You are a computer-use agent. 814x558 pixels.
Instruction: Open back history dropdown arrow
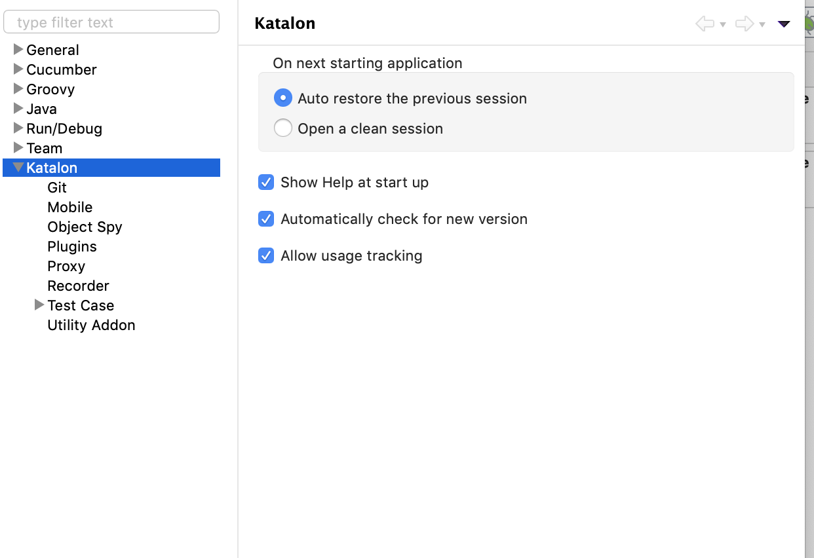point(723,25)
